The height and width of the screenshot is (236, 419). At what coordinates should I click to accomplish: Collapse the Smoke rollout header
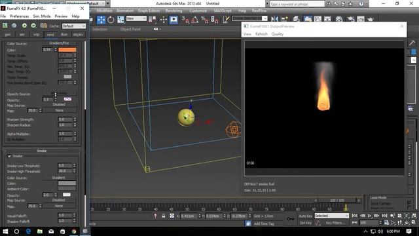pos(41,151)
